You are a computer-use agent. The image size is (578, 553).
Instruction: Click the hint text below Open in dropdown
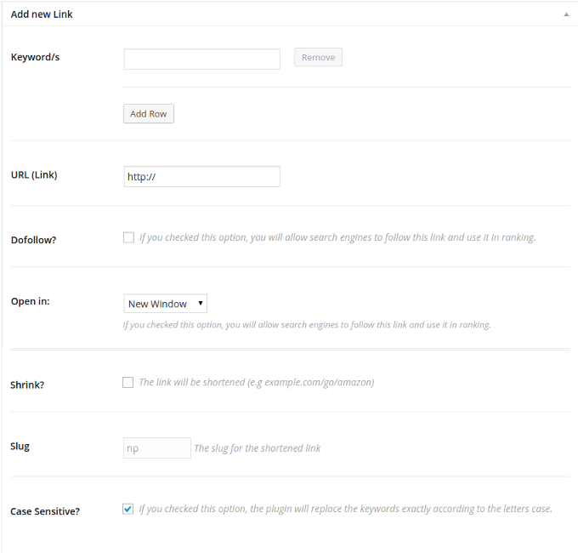(x=307, y=325)
